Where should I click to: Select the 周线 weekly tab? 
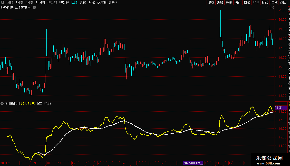click(x=83, y=2)
